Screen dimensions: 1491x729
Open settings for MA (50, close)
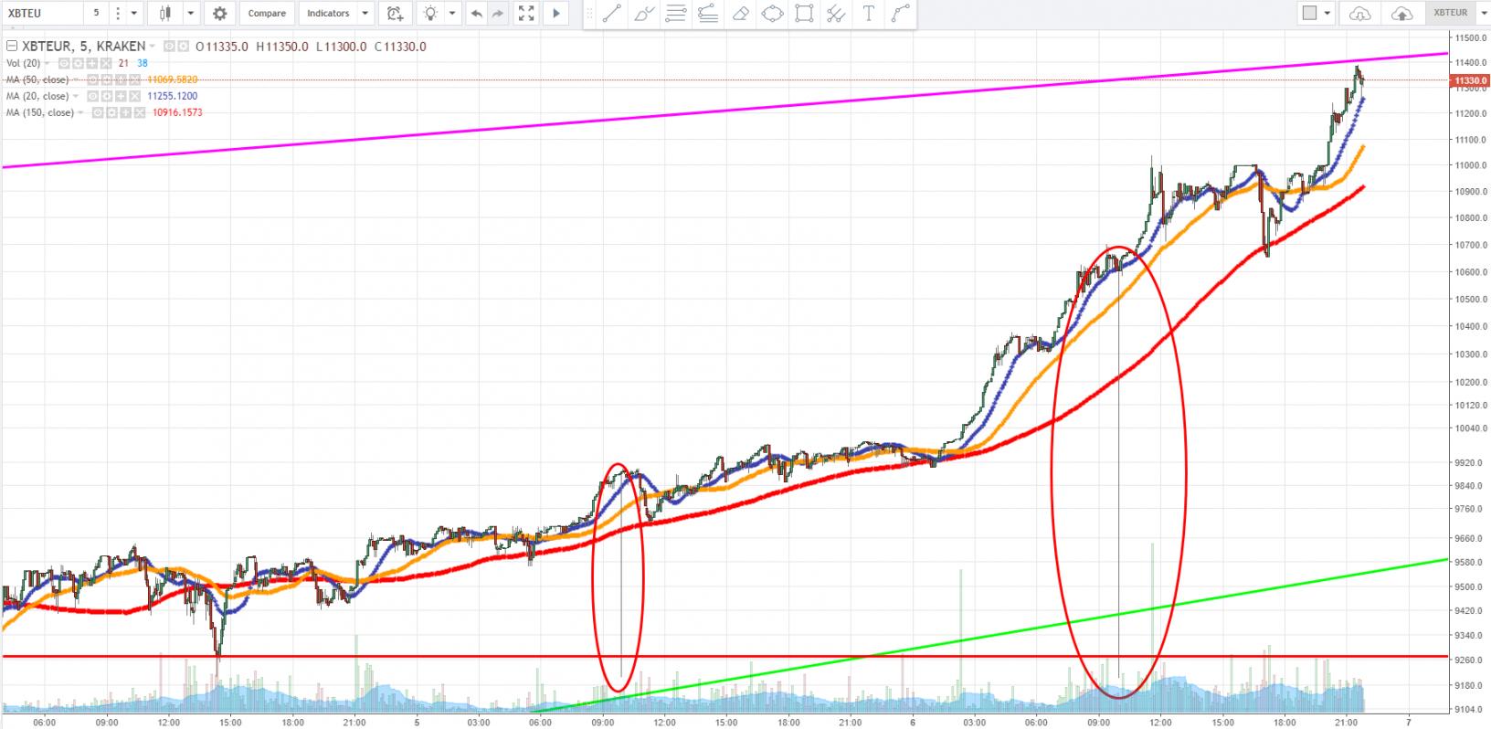click(107, 79)
